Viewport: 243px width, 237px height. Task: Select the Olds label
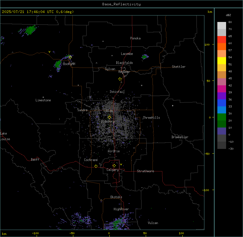(x=109, y=111)
